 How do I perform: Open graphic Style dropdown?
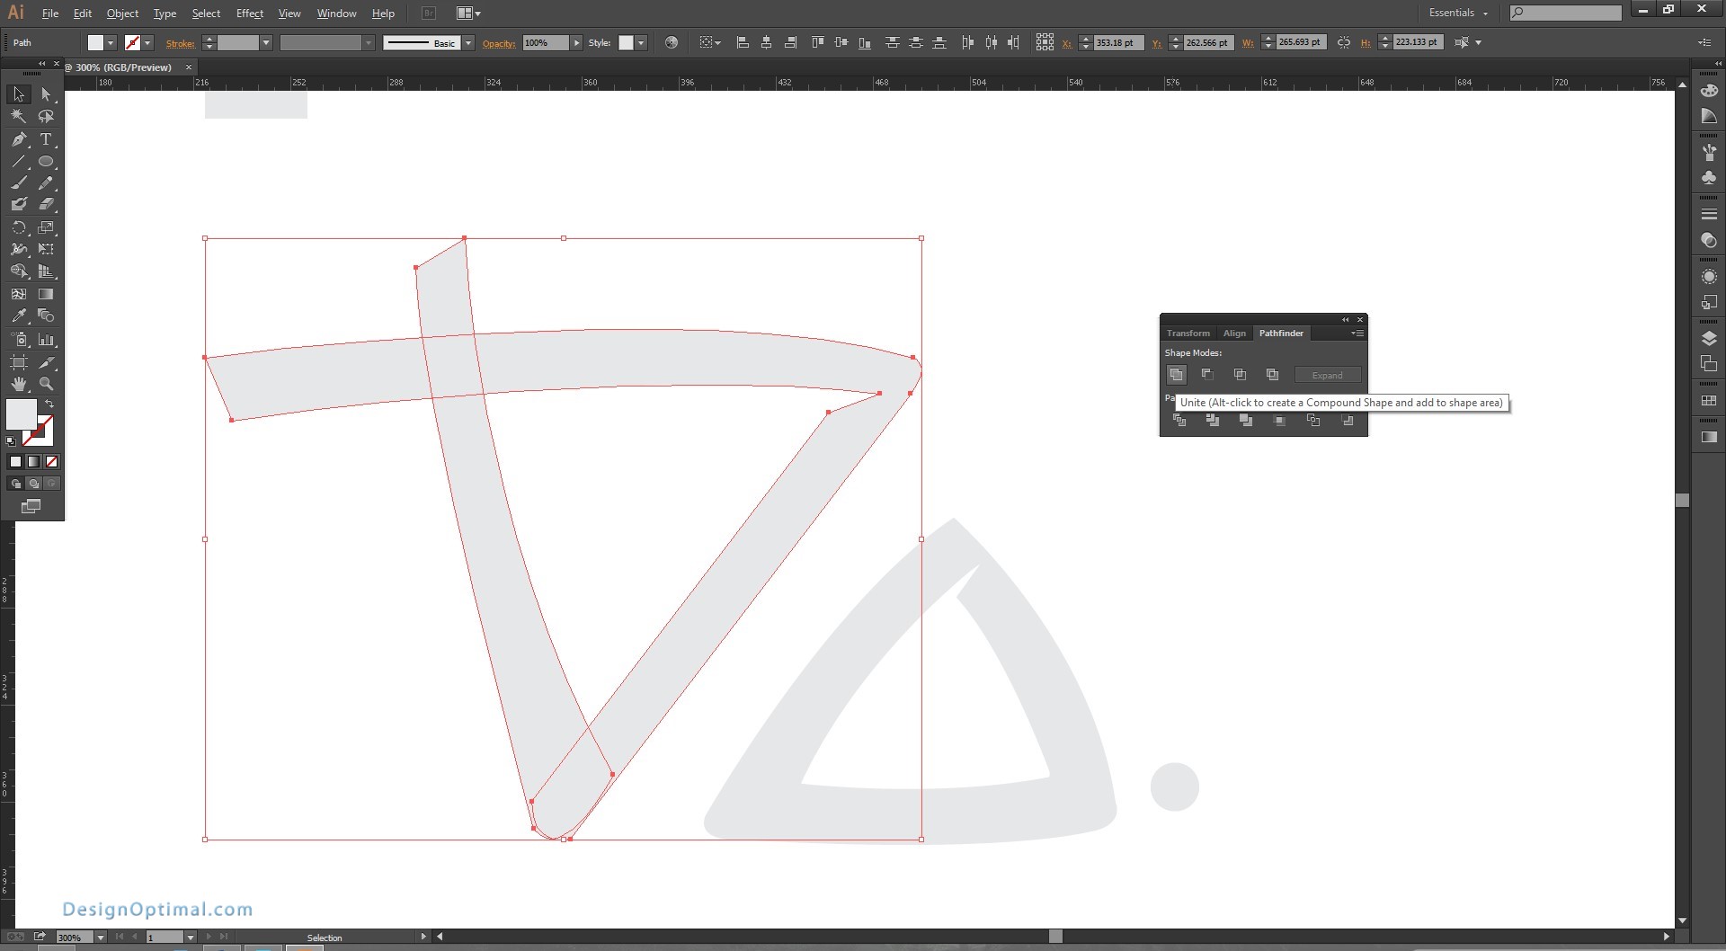pyautogui.click(x=642, y=43)
